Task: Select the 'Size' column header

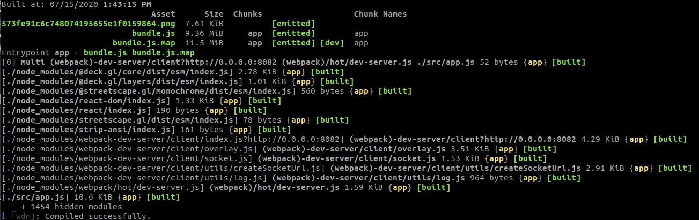Action: point(214,14)
